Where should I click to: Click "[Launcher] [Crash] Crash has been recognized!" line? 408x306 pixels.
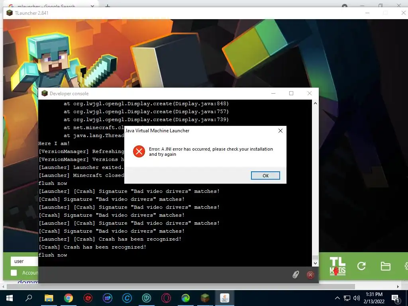click(x=110, y=239)
